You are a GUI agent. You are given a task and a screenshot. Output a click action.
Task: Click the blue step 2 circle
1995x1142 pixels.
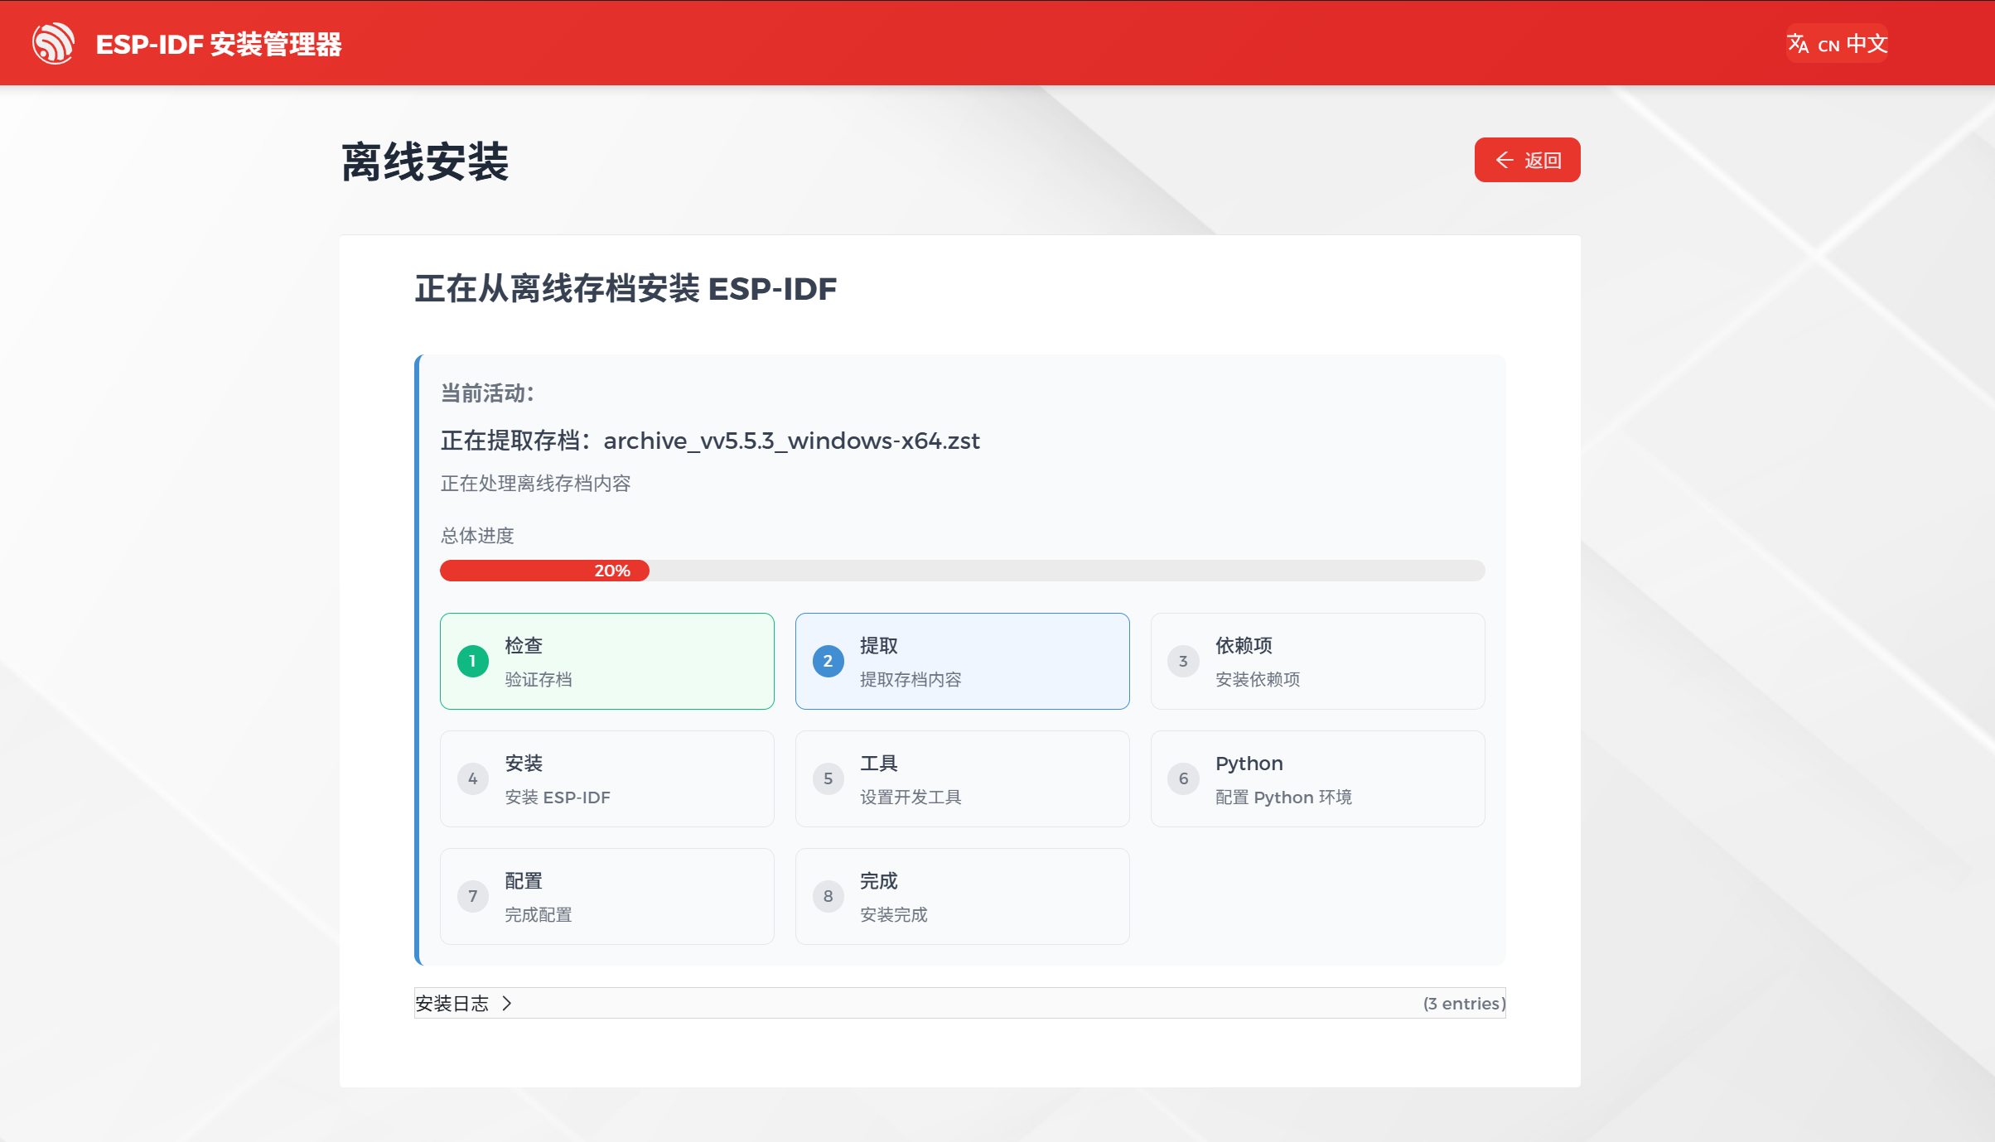coord(828,661)
